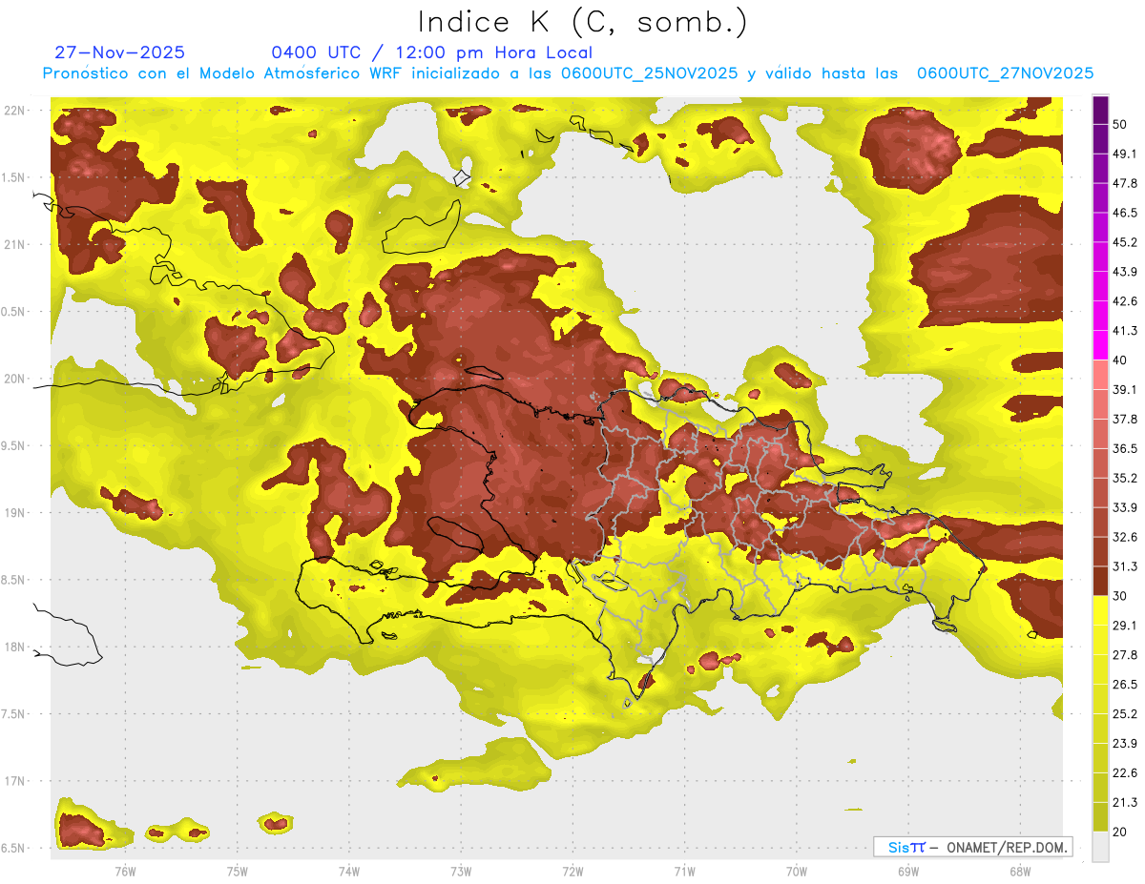Click the '0.5N' latitude label
This screenshot has width=1145, height=884.
click(14, 312)
